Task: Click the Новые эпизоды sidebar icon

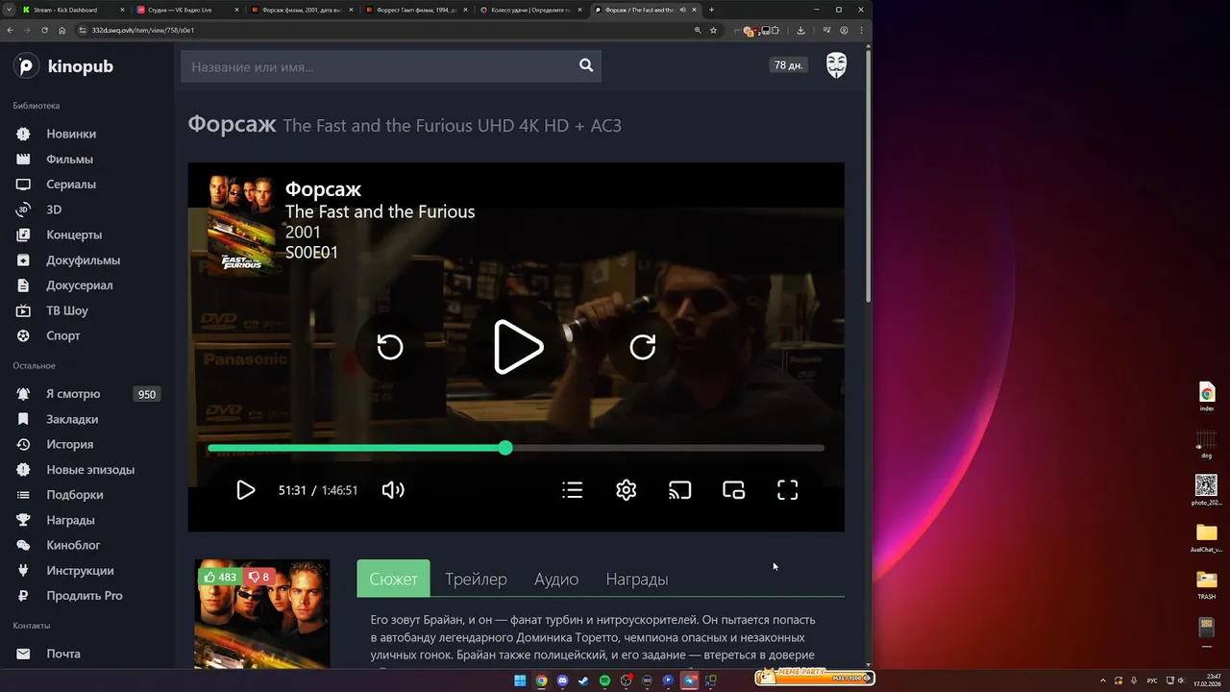Action: tap(24, 470)
